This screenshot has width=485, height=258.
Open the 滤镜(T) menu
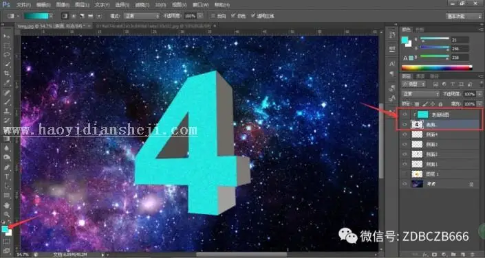coord(142,5)
